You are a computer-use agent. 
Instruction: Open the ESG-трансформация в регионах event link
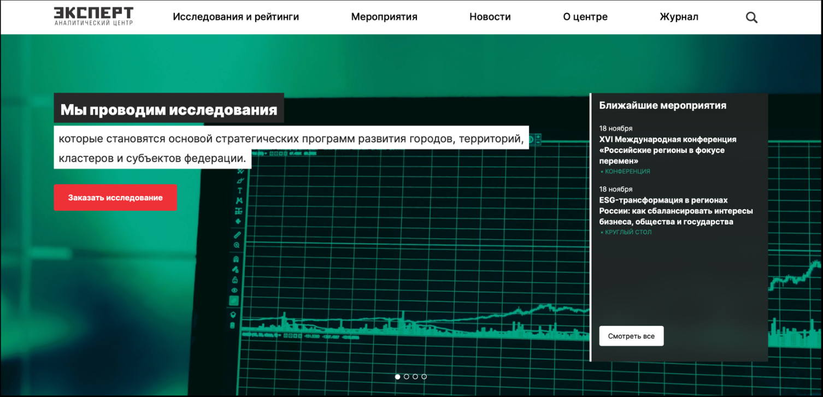click(x=676, y=211)
